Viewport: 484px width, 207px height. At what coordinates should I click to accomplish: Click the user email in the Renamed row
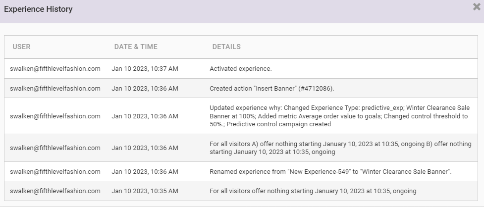(55, 171)
